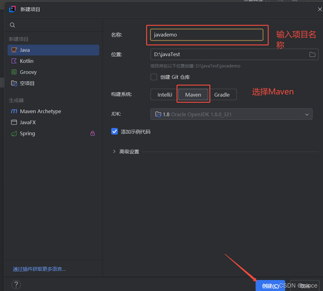The width and height of the screenshot is (323, 291).
Task: Click the location field showing D:\javaTest
Action: click(x=235, y=54)
